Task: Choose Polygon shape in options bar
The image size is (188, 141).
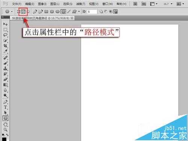Action: (63, 12)
